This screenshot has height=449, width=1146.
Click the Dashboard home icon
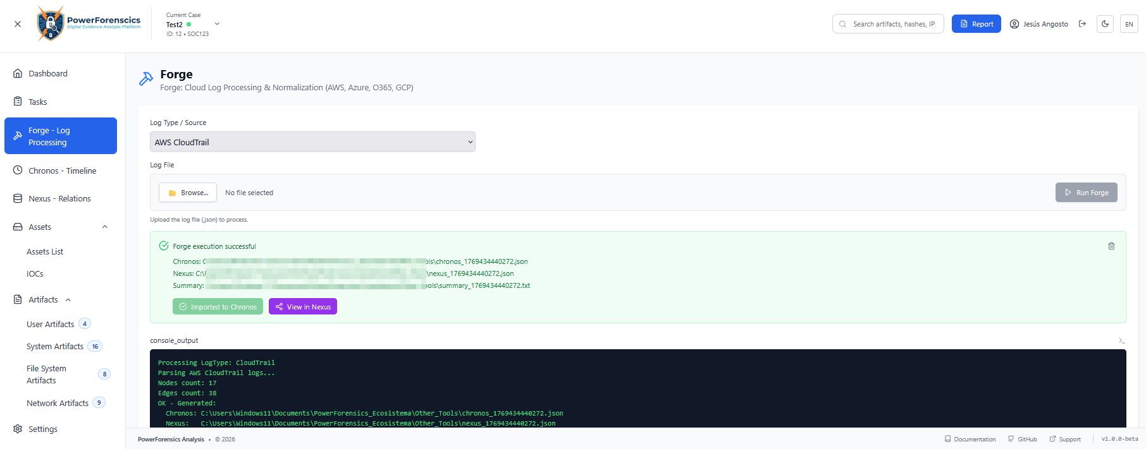pos(18,73)
